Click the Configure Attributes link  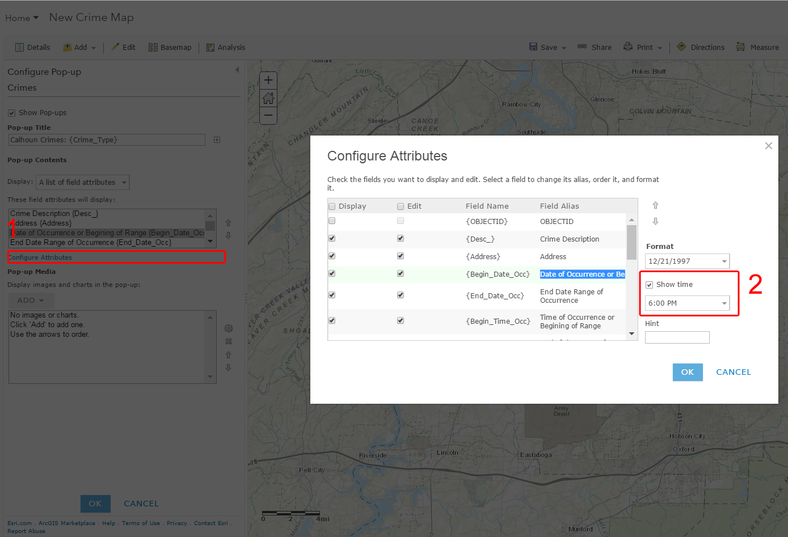(40, 257)
